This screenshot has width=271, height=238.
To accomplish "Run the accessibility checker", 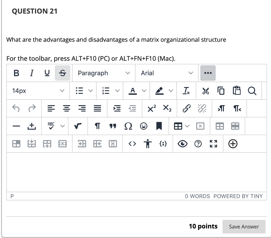I will click(147, 144).
